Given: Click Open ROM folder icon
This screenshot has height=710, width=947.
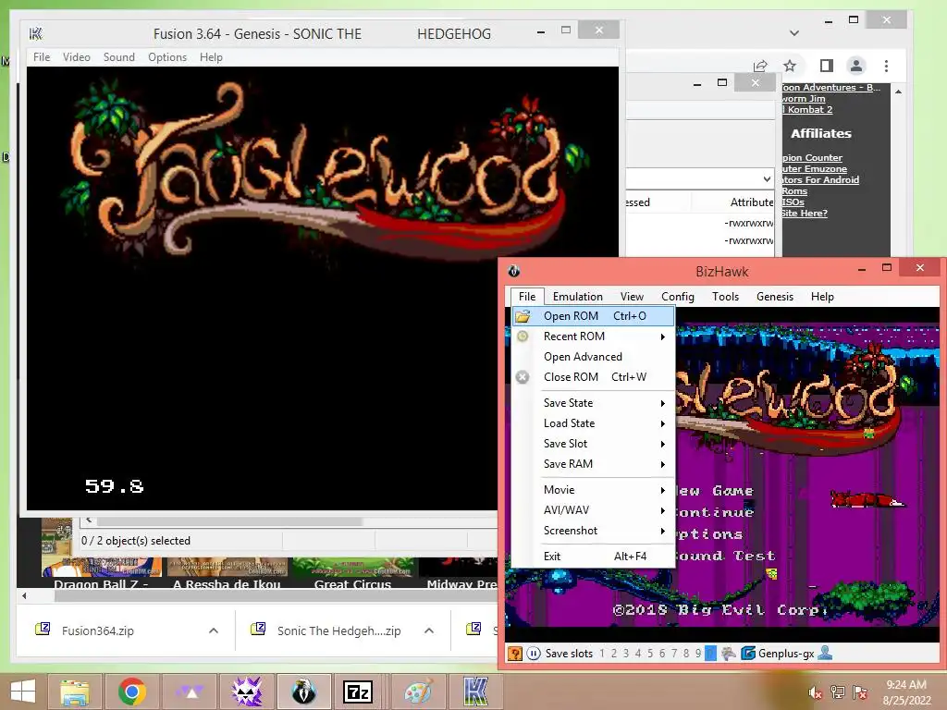Looking at the screenshot, I should pyautogui.click(x=523, y=316).
